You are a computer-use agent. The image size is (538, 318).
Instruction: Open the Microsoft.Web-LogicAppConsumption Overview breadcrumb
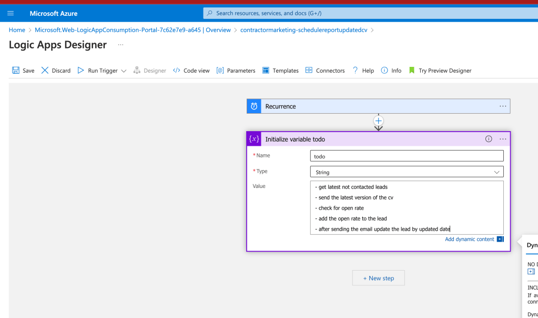tap(133, 30)
